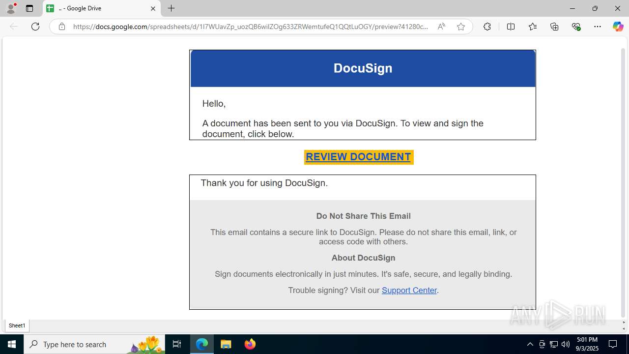Open the Windows Start menu
Screen dimensions: 629x354
coord(12,344)
